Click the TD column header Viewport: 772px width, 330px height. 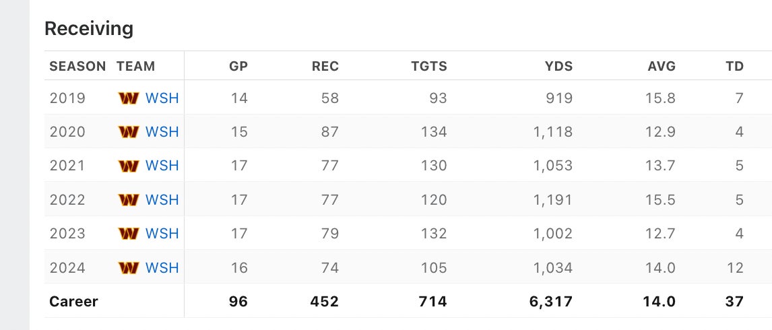tap(734, 66)
